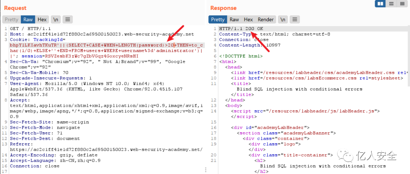Click the Content-Length: 10997 header

pyautogui.click(x=250, y=45)
